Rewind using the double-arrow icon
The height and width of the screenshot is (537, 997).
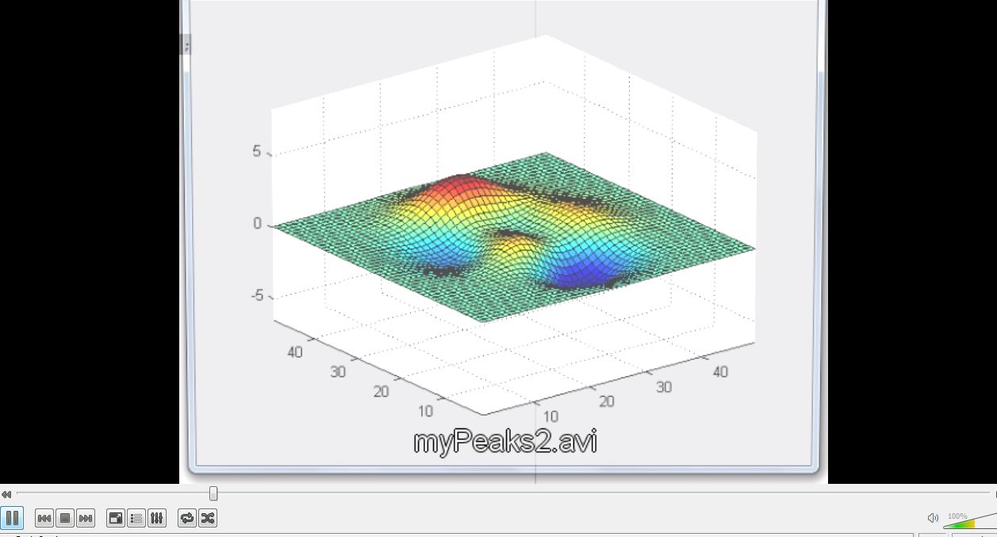(6, 494)
